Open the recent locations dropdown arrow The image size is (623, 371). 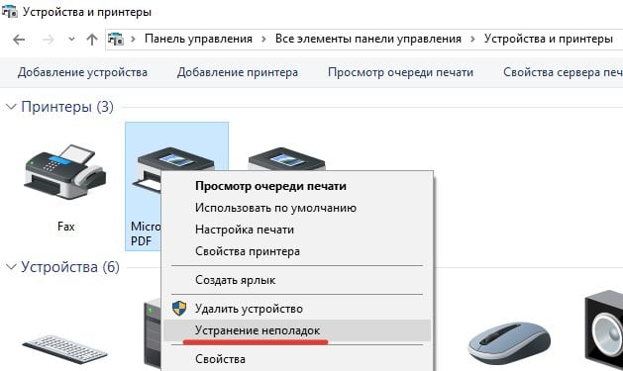point(71,39)
